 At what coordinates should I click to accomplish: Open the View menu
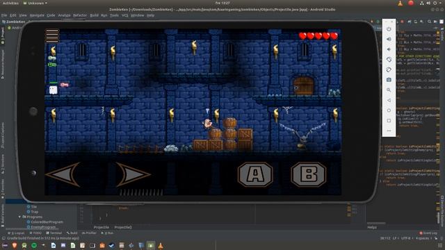[23, 15]
